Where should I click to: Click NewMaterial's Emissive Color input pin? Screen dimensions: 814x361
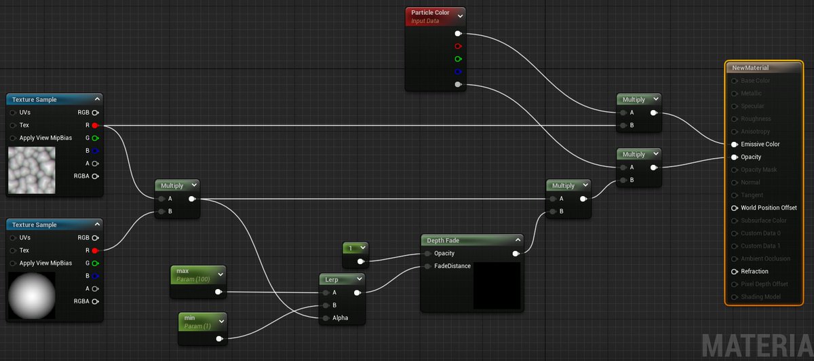click(x=735, y=144)
